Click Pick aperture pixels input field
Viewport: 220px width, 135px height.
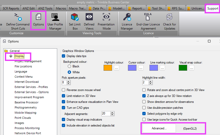click(x=64, y=82)
